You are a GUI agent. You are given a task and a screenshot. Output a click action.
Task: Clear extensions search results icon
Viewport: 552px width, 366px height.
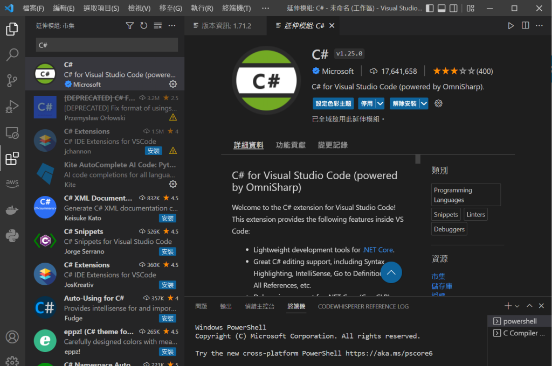coord(158,26)
